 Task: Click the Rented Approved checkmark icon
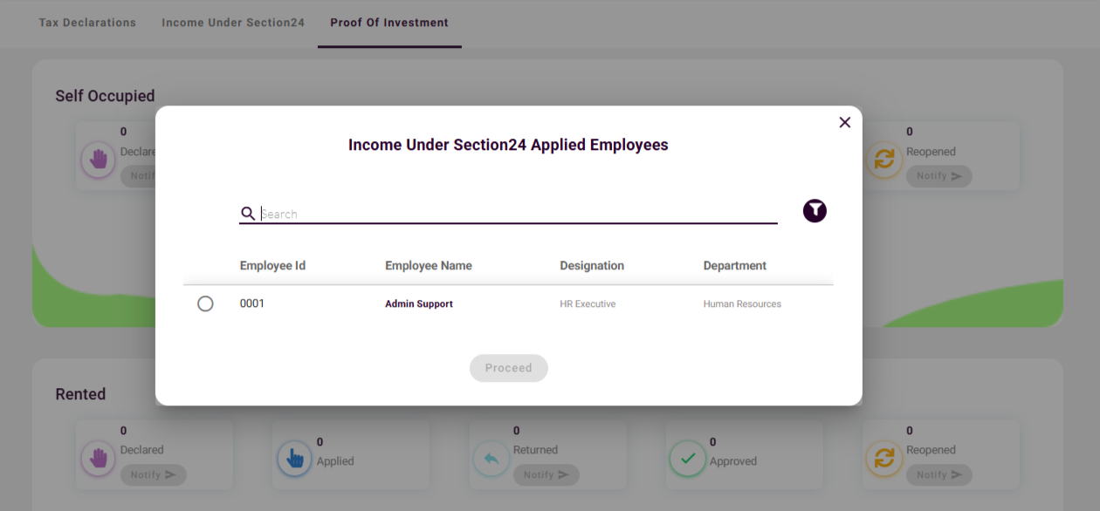tap(688, 459)
